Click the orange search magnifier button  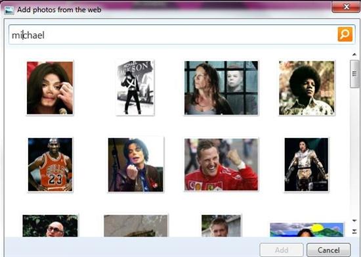(x=345, y=34)
